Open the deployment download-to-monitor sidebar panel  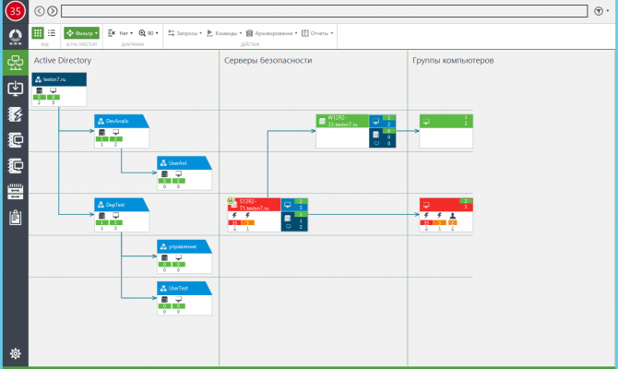pos(15,89)
